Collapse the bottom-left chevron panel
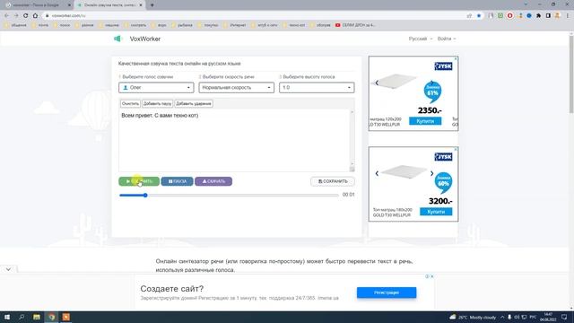 (x=8, y=269)
